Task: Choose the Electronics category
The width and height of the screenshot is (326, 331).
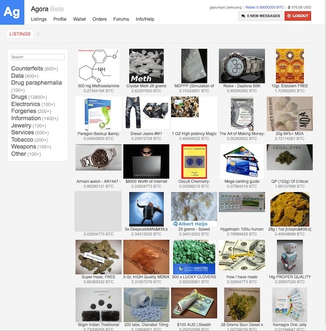Action: pos(26,104)
